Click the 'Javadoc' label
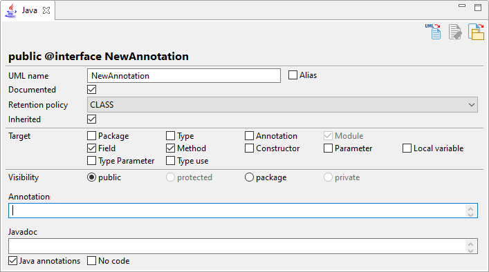Screen dimensions: 489x272 tap(23, 232)
